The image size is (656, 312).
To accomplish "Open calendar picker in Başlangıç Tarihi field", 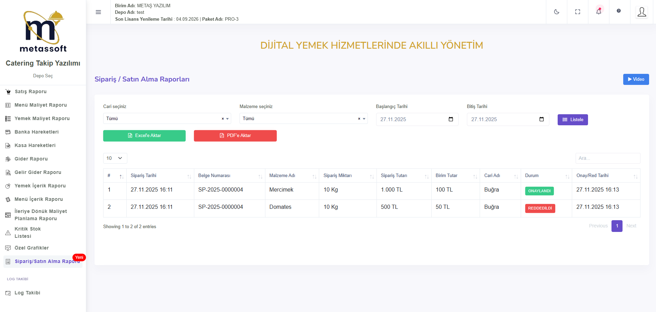I will click(x=450, y=119).
